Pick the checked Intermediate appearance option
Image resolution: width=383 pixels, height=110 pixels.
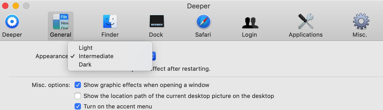(96, 56)
